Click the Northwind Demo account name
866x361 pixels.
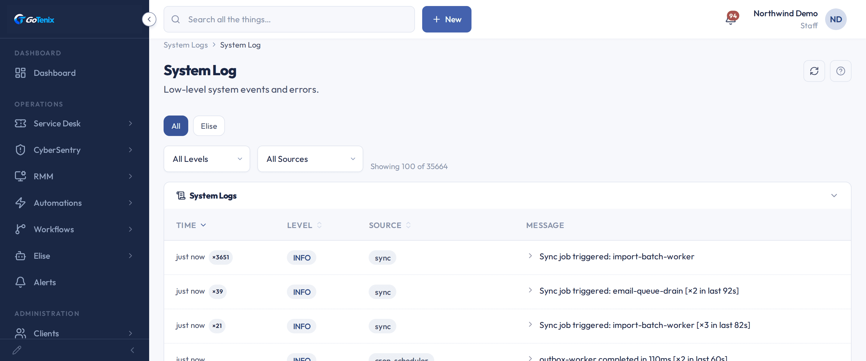[x=785, y=14]
